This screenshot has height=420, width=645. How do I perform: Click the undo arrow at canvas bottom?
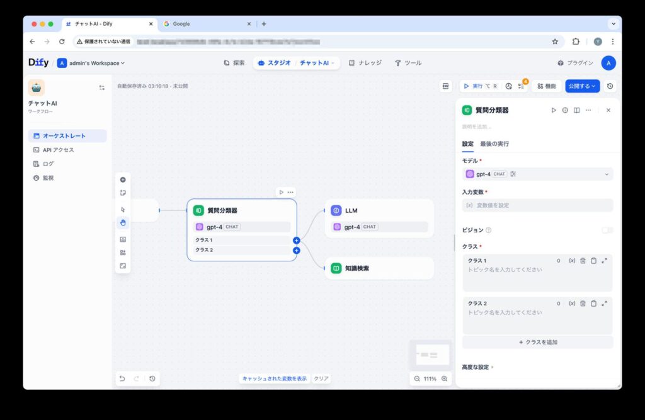pos(122,378)
